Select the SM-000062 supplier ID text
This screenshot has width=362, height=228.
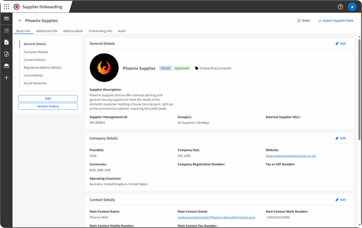tap(97, 123)
